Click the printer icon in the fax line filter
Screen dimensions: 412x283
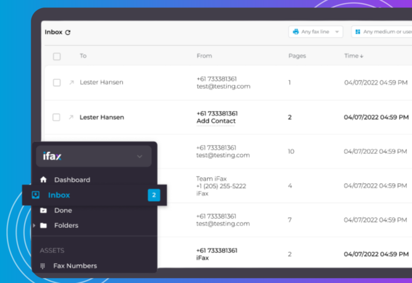pyautogui.click(x=296, y=32)
